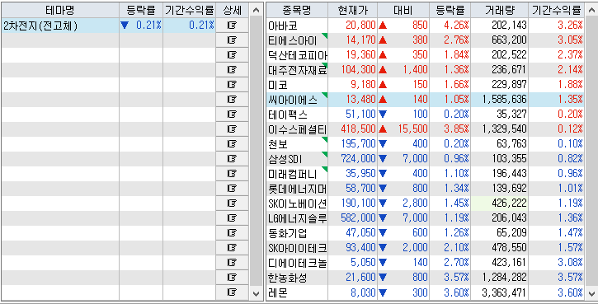Select the 티에스아이 stock name
Image resolution: width=598 pixels, height=304 pixels.
293,40
